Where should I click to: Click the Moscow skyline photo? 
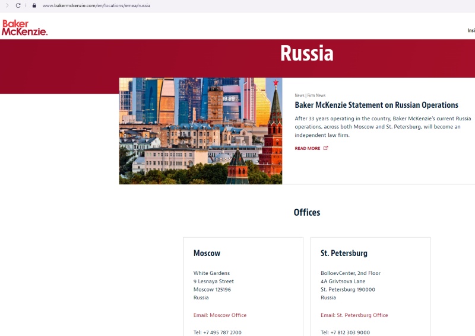click(200, 131)
